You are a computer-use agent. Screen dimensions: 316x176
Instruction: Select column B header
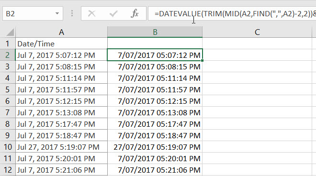(x=155, y=32)
